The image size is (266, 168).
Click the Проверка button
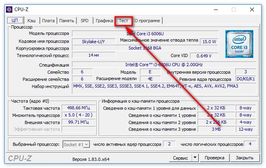[x=215, y=158]
